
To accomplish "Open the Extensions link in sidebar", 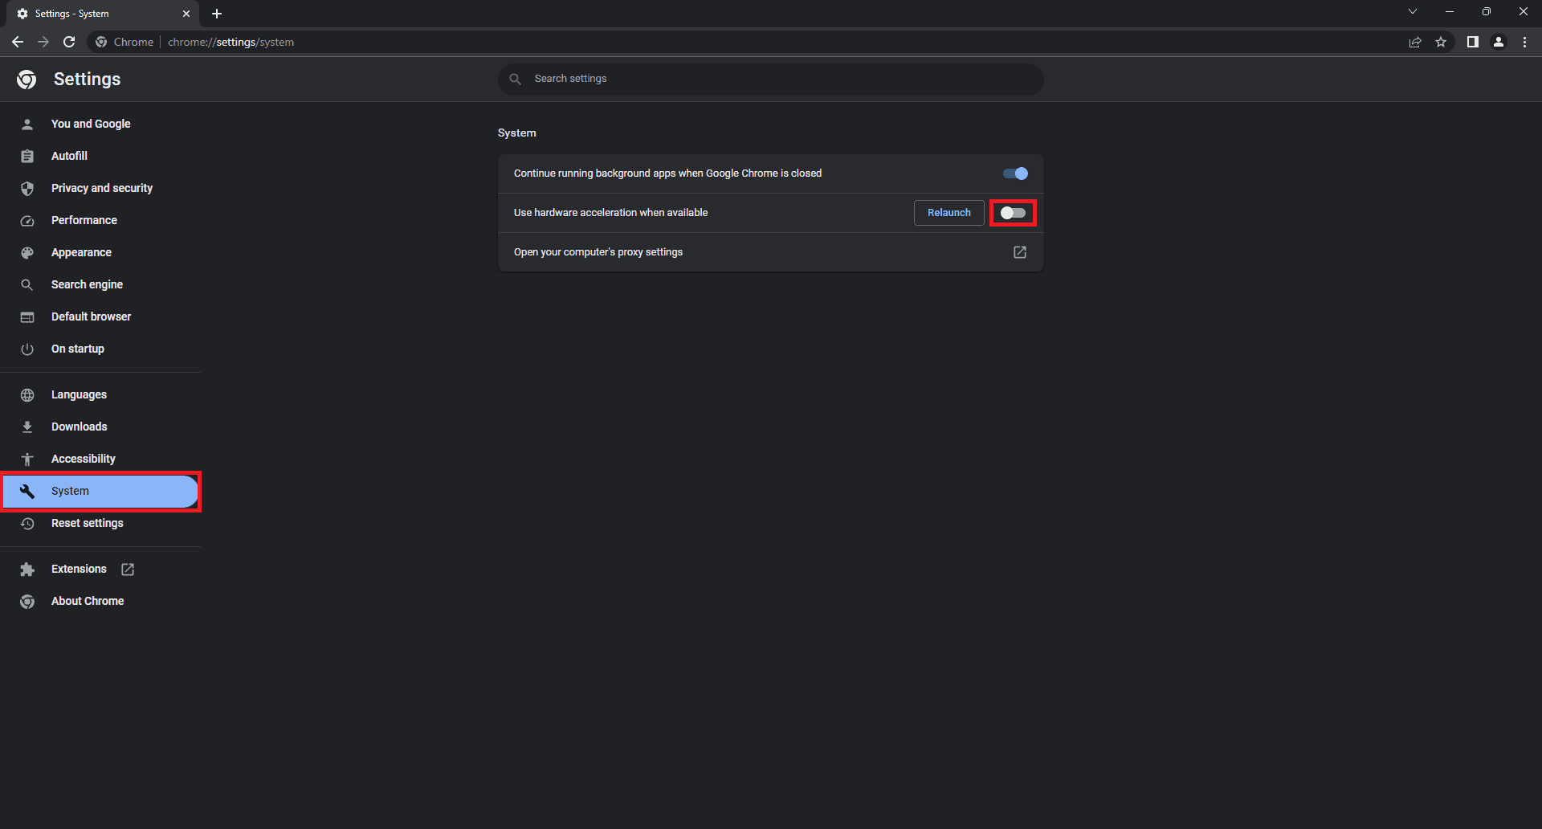I will [x=79, y=569].
